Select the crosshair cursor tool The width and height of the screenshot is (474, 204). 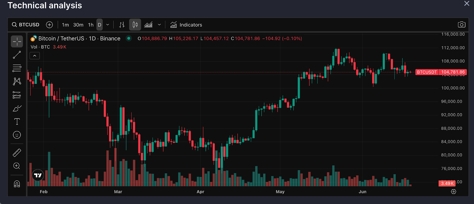17,41
